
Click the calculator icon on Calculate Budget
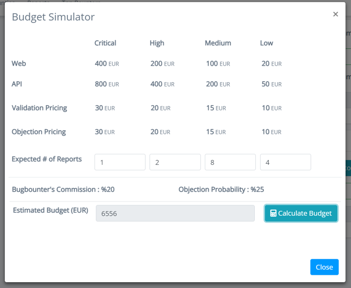pos(273,213)
